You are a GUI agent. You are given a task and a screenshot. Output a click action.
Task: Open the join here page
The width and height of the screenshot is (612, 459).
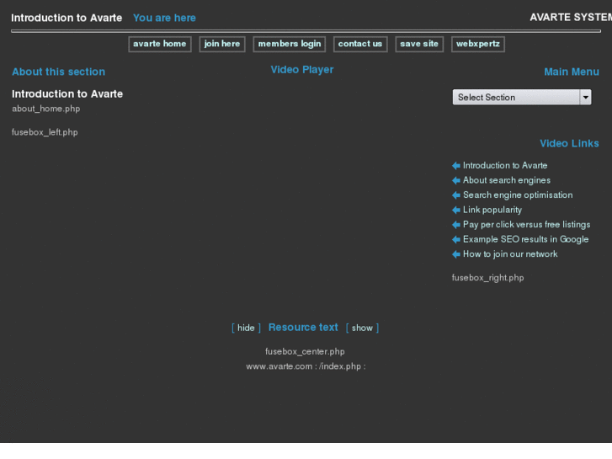tap(222, 44)
